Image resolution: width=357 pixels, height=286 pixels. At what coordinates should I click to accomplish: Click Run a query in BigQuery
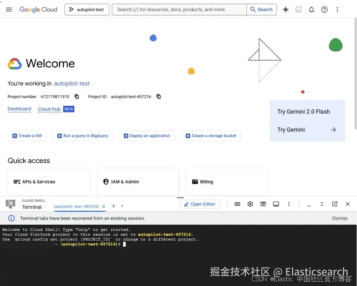click(x=82, y=136)
